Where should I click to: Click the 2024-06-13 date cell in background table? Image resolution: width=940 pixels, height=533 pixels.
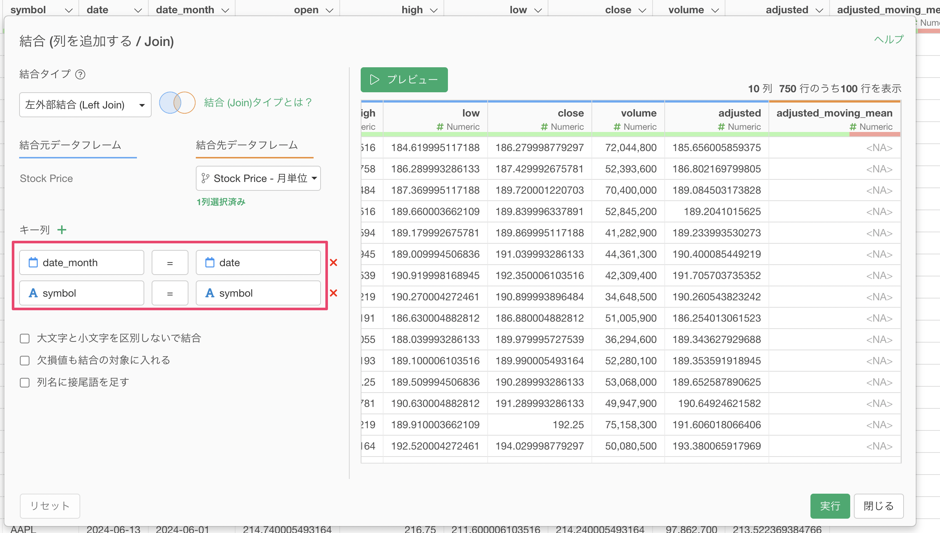113,529
